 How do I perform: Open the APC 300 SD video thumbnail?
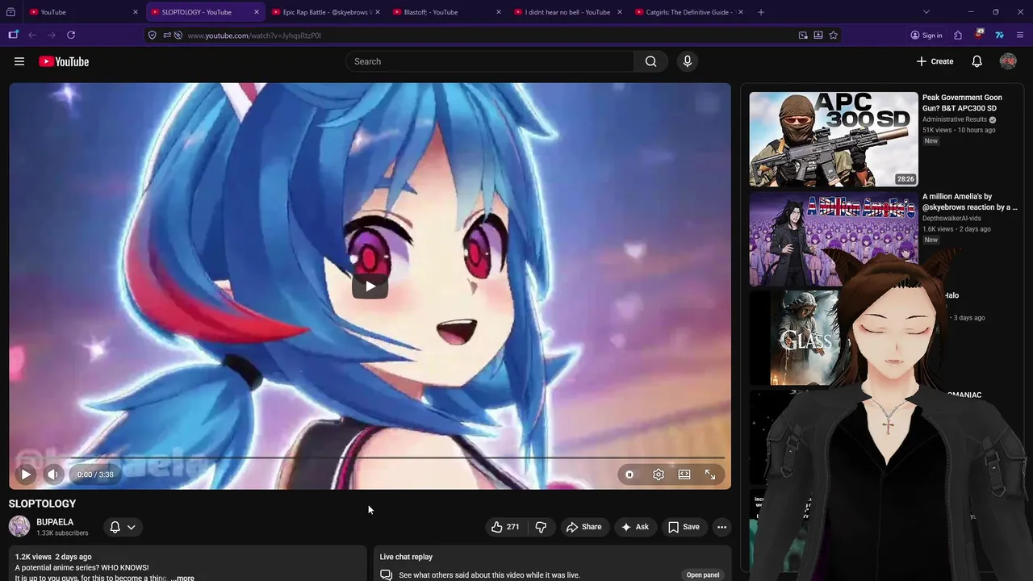(x=834, y=140)
